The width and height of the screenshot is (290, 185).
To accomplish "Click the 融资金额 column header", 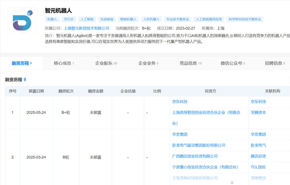I will tap(96, 91).
